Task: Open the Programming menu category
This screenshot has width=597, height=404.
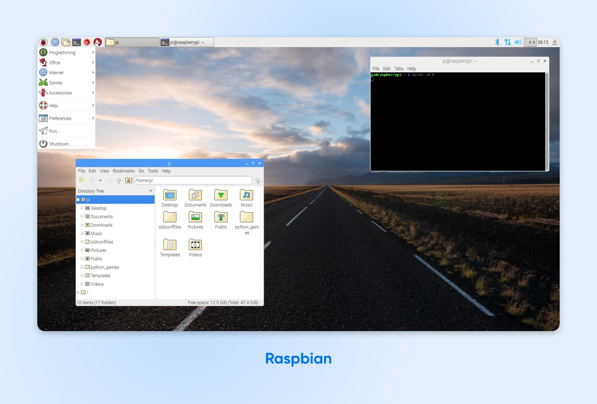Action: [66, 53]
